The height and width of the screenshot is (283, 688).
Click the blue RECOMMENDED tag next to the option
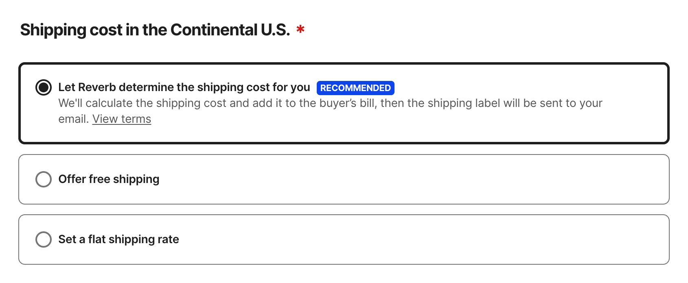pos(355,87)
